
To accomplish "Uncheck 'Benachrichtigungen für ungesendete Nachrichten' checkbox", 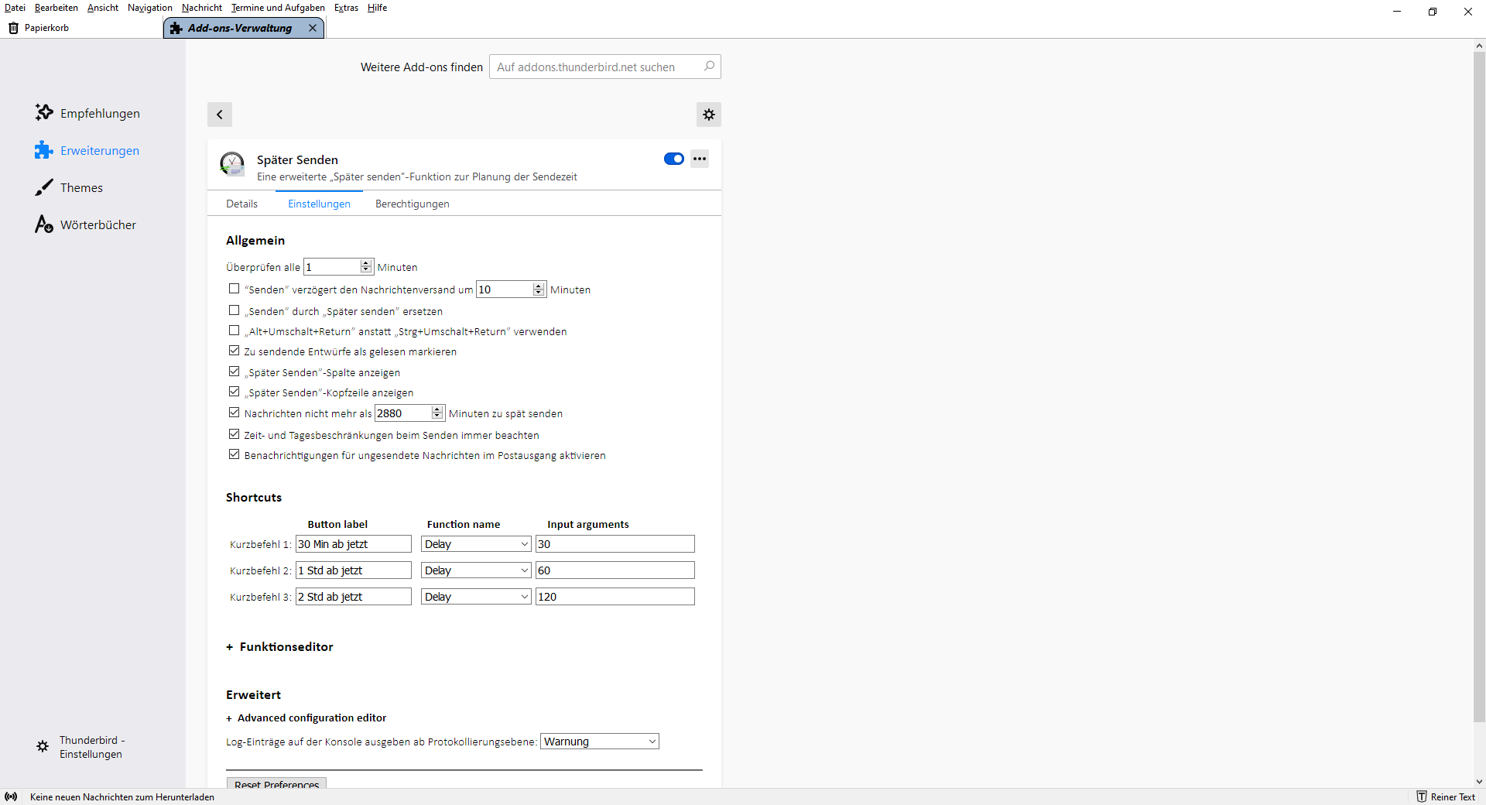I will point(234,454).
